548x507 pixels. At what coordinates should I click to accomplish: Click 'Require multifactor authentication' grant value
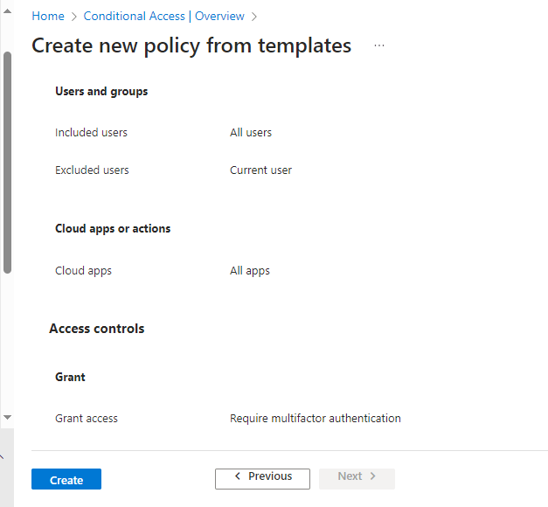[315, 419]
